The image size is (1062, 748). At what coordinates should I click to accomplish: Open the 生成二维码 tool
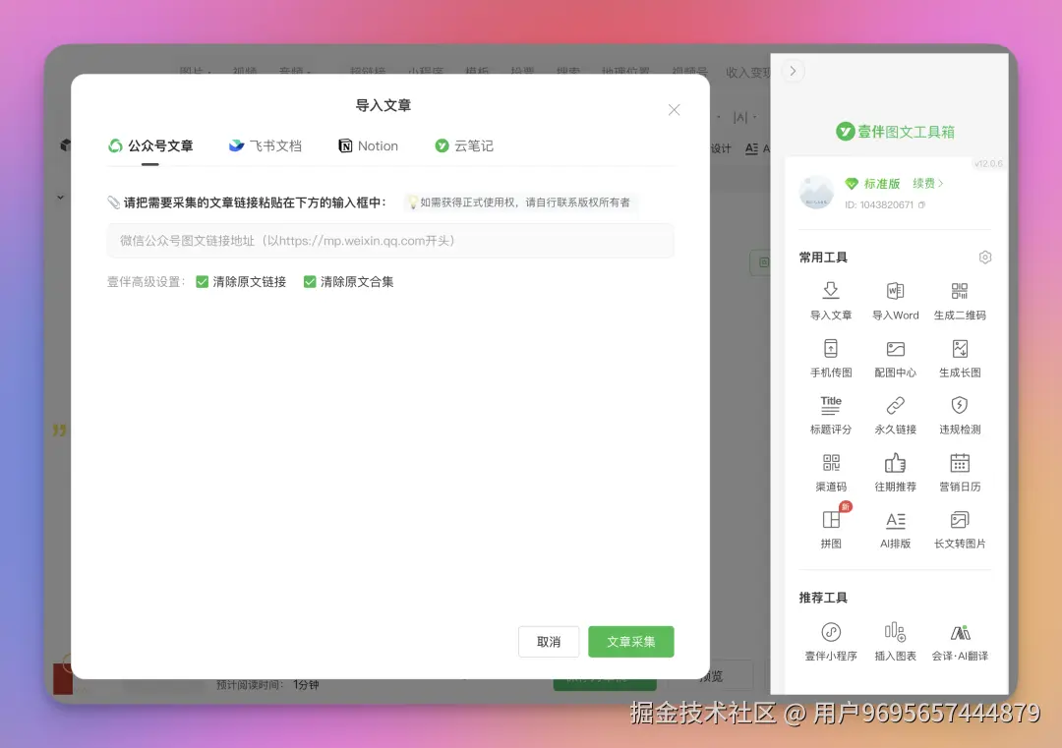pos(959,300)
